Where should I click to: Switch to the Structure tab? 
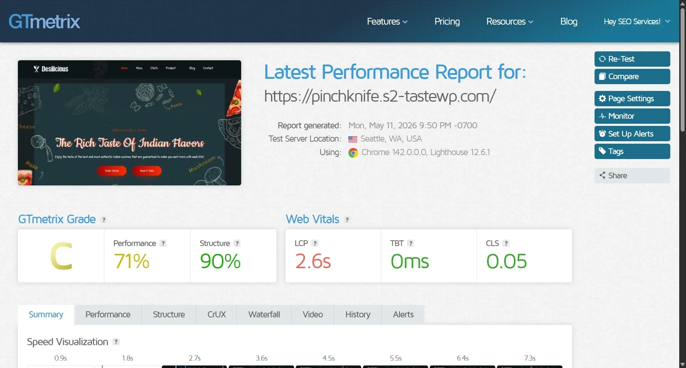click(x=169, y=315)
